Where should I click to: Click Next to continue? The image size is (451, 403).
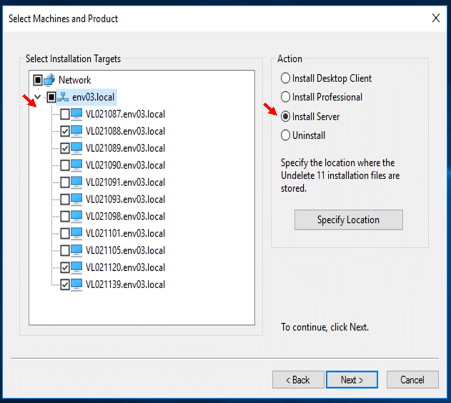pyautogui.click(x=352, y=379)
